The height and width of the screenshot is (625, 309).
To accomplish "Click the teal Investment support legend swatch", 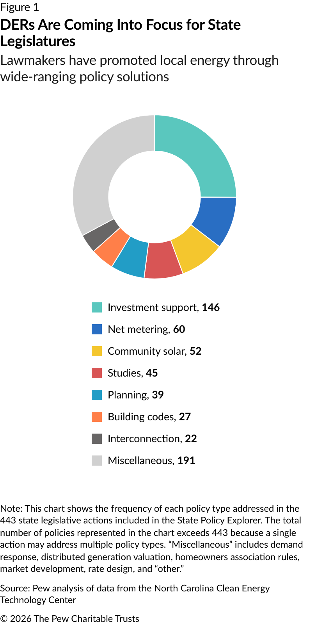I will pos(97,307).
